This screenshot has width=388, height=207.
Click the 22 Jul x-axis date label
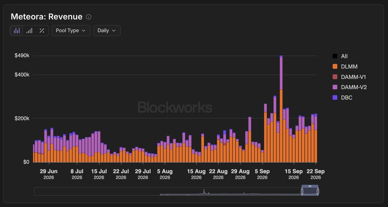point(121,174)
